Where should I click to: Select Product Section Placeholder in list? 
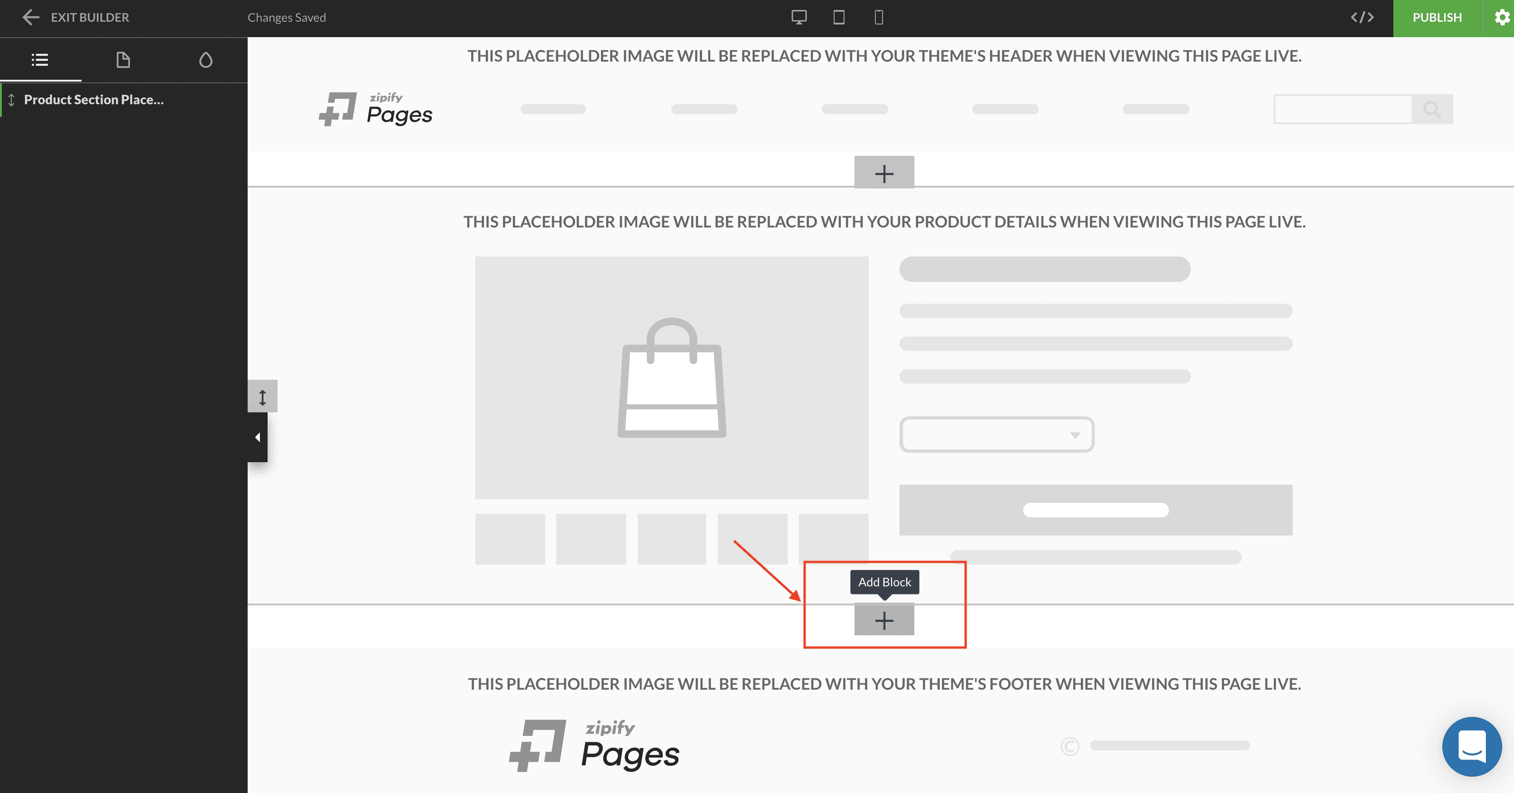[94, 100]
